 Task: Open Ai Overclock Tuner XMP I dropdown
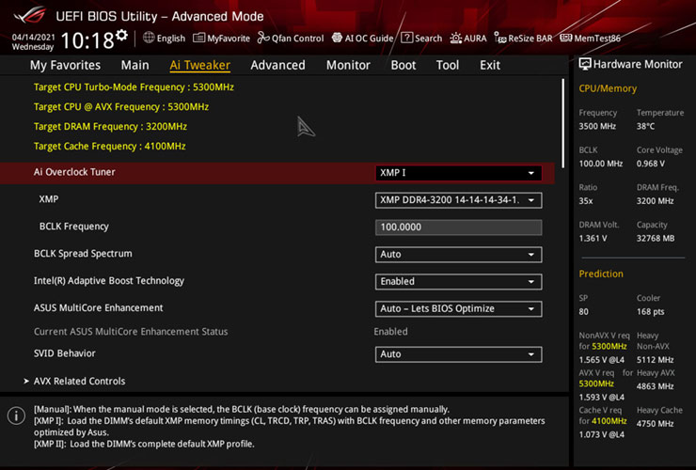[459, 173]
